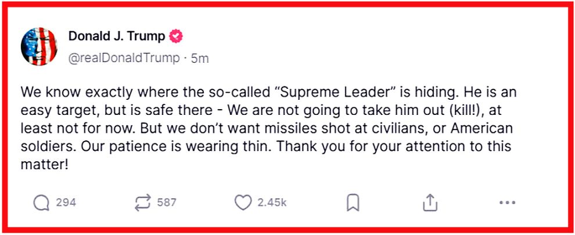This screenshot has width=575, height=235.
Task: Click the @realDonaldTrump handle
Action: [123, 58]
